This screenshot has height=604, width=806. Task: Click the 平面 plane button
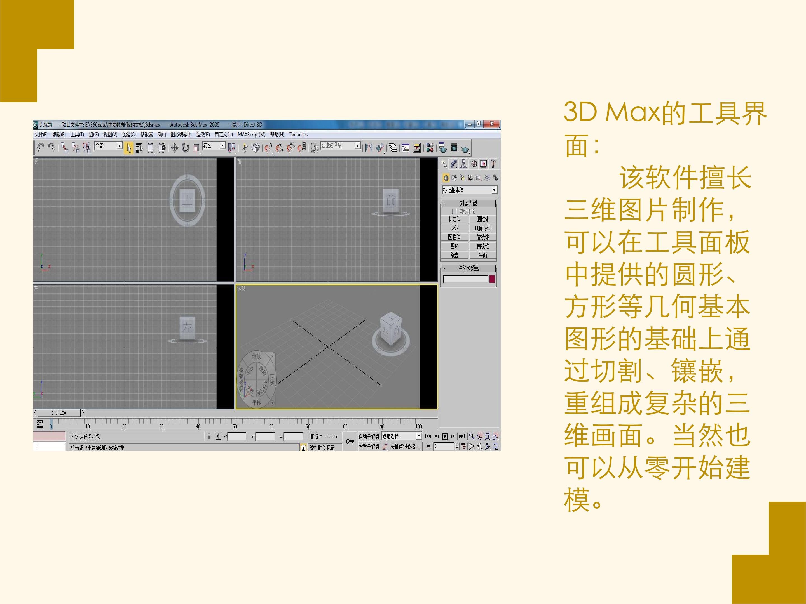[x=483, y=255]
